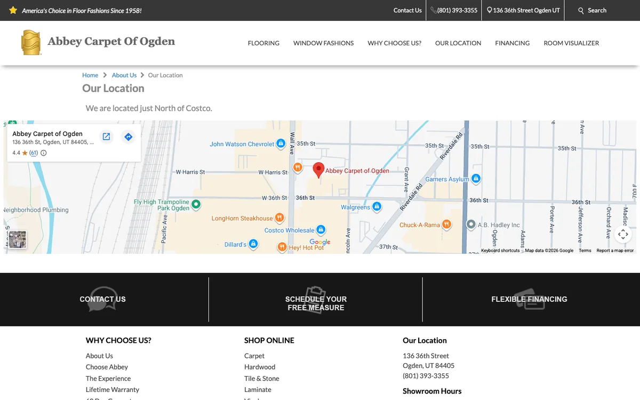Click the About Us footer link

tap(99, 356)
